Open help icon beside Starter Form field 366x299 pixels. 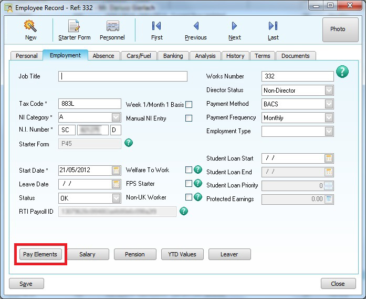129,143
